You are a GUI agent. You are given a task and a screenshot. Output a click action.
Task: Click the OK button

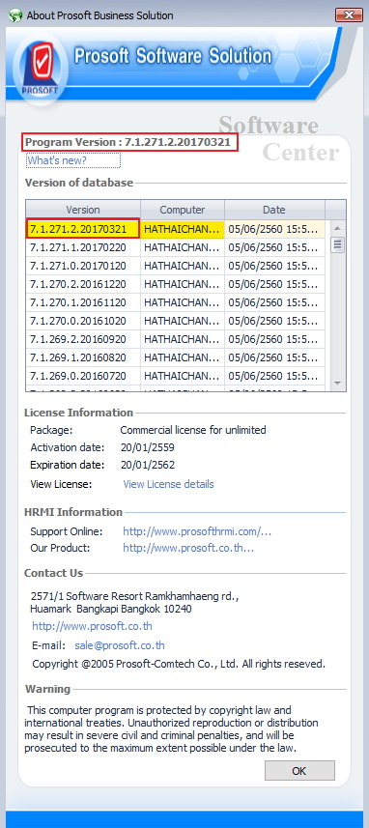(x=299, y=770)
